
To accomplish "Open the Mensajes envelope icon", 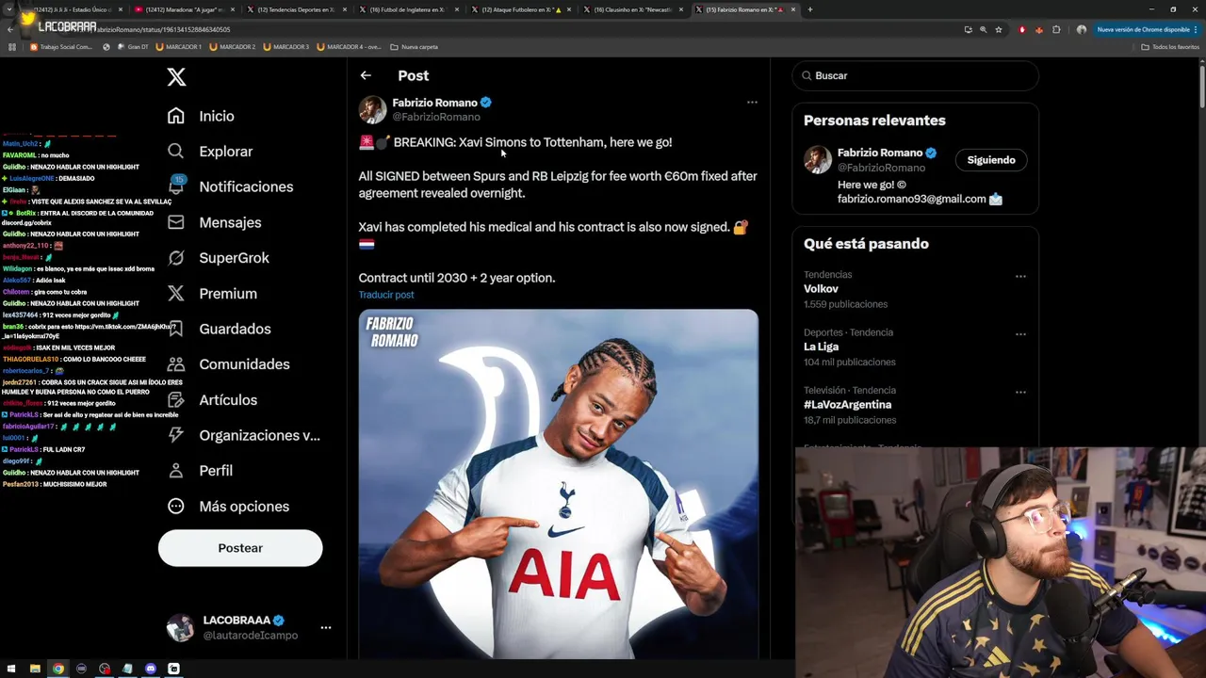I will click(176, 222).
